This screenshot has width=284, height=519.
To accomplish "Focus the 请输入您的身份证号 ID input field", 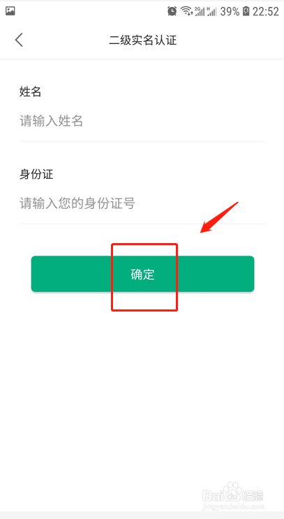I will 142,203.
